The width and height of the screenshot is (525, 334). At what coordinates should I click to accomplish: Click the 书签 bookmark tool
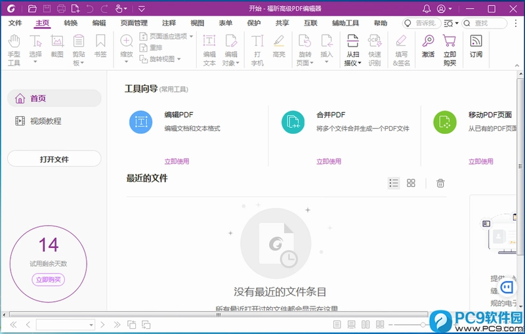coord(100,46)
